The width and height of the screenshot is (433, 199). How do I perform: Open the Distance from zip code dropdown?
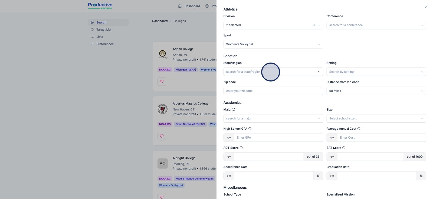[376, 91]
